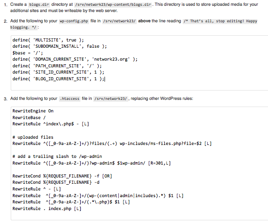Click the DOMAIN_CURRENT_SITE network23.org line
Image resolution: width=268 pixels, height=223 pixels.
(75, 59)
